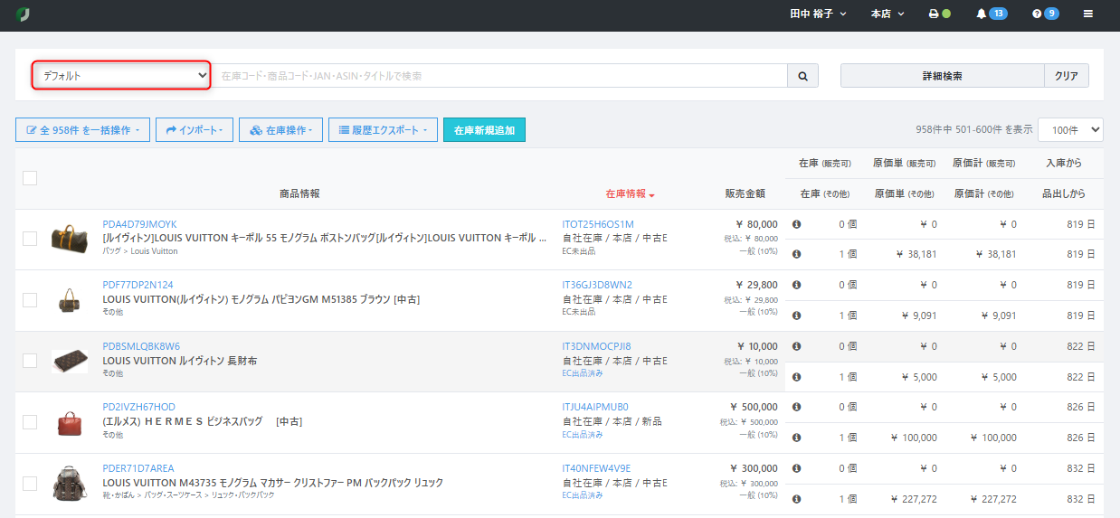Viewport: 1120px width, 518px height.
Task: Open the 本店 store selector menu
Action: 887,14
